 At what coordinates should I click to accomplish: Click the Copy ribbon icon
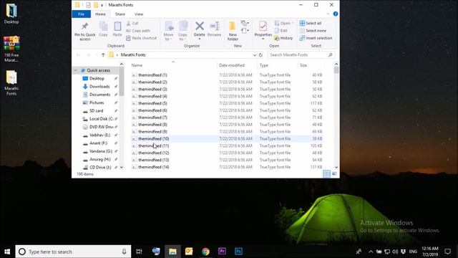tap(103, 29)
